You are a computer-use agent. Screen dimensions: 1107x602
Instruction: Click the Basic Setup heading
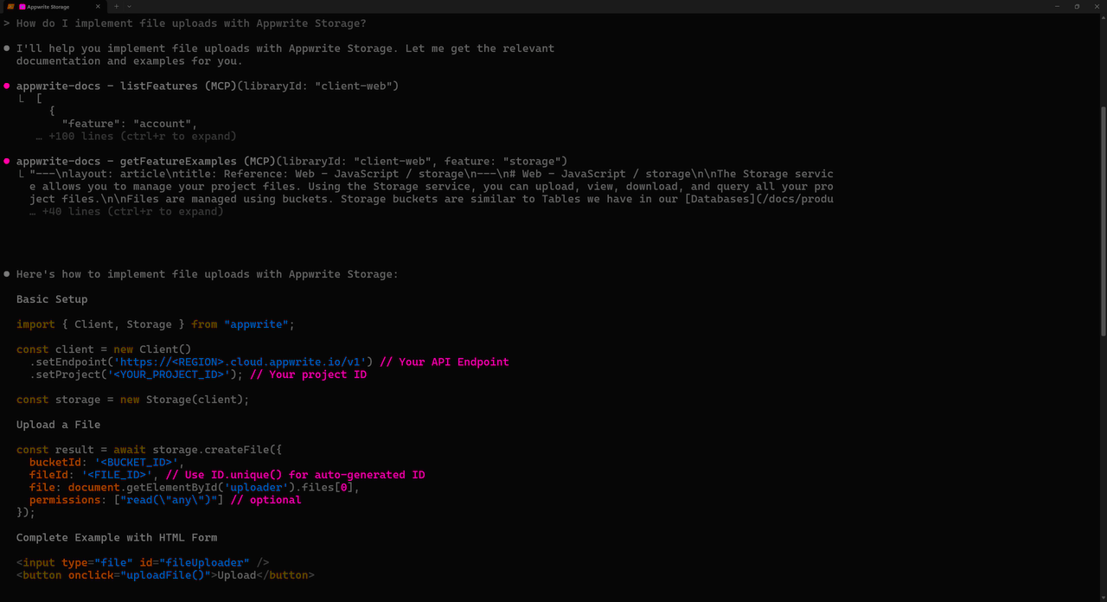(x=52, y=298)
